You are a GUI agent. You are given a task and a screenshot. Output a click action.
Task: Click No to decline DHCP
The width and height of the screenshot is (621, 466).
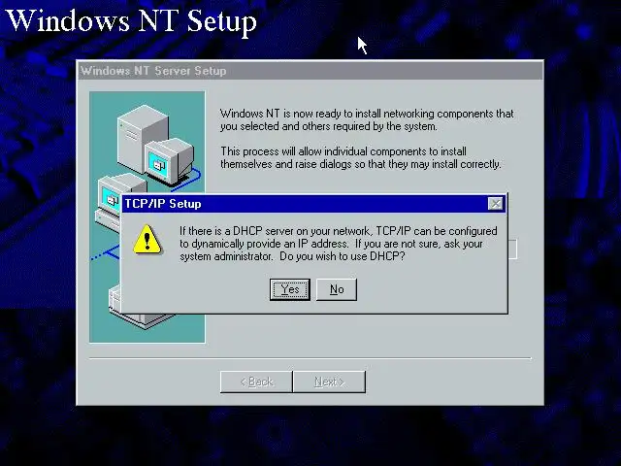click(x=337, y=289)
